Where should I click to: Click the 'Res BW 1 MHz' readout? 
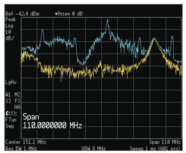pos(21,149)
